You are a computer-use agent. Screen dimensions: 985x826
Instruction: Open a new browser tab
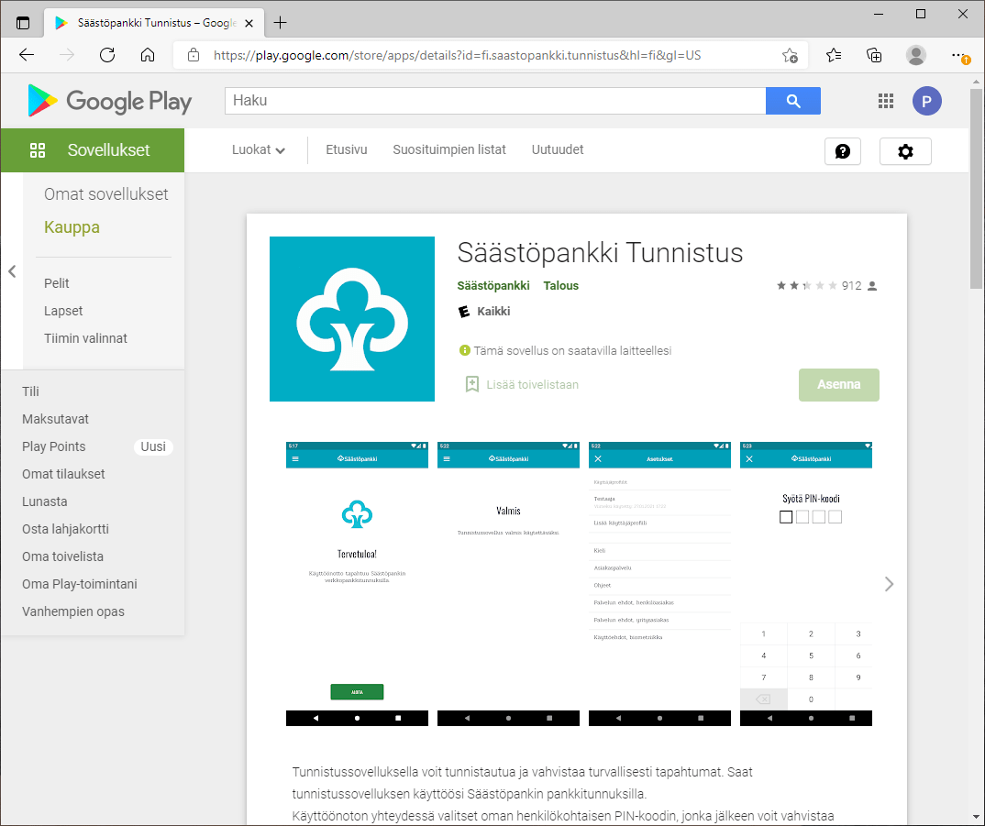[x=280, y=23]
